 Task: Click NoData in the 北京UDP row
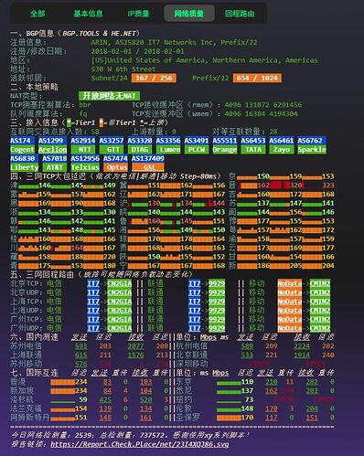(290, 292)
